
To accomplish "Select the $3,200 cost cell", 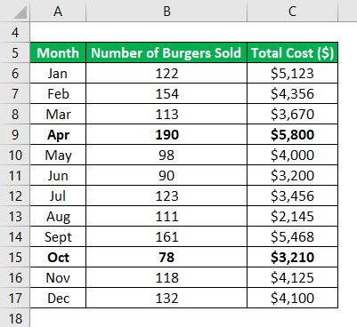I will coord(292,175).
